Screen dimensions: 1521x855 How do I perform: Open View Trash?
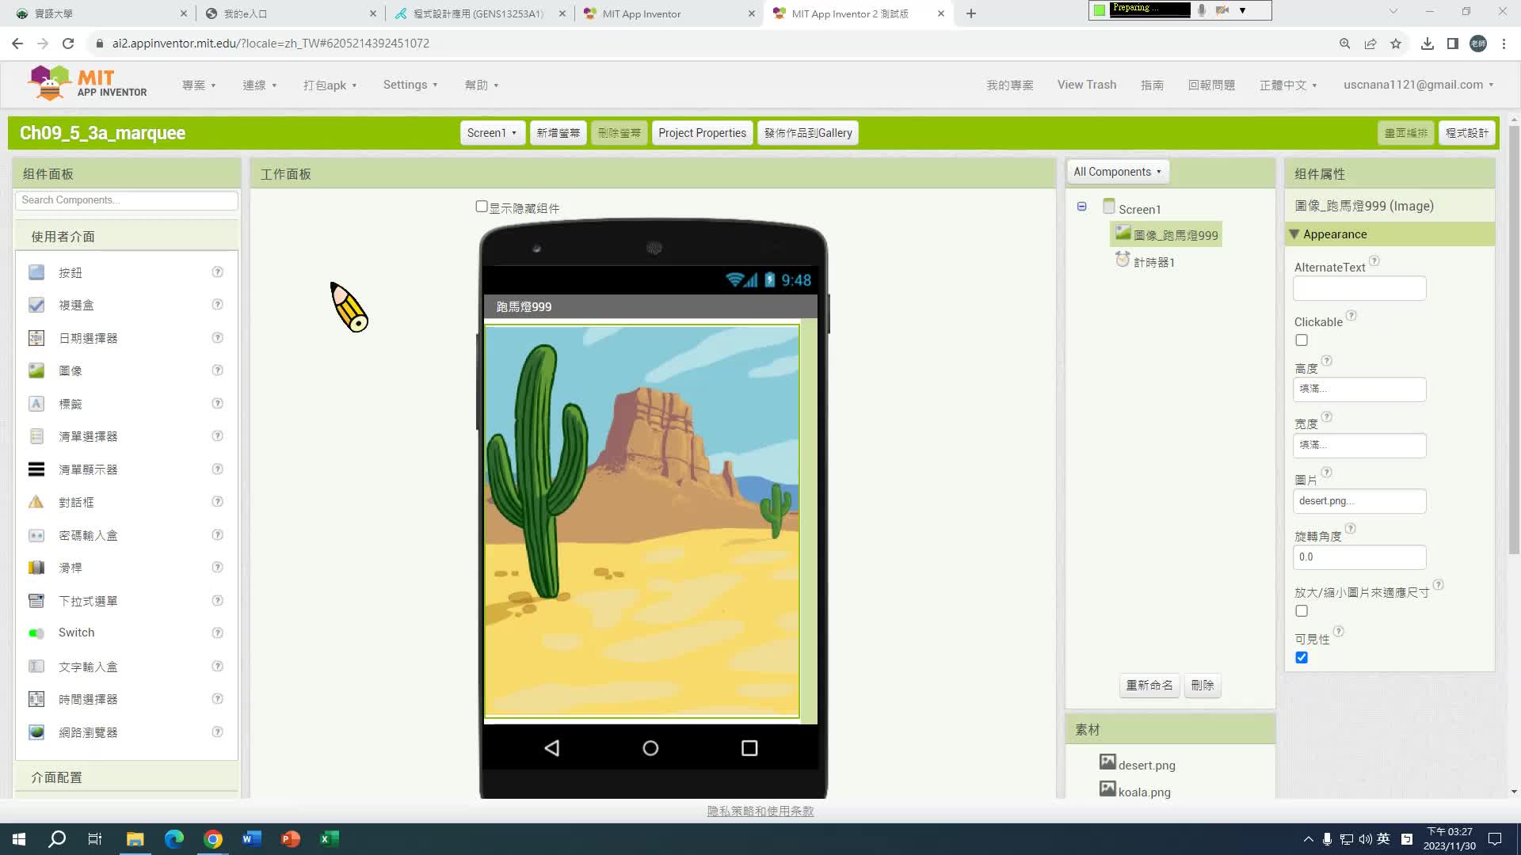coord(1086,85)
